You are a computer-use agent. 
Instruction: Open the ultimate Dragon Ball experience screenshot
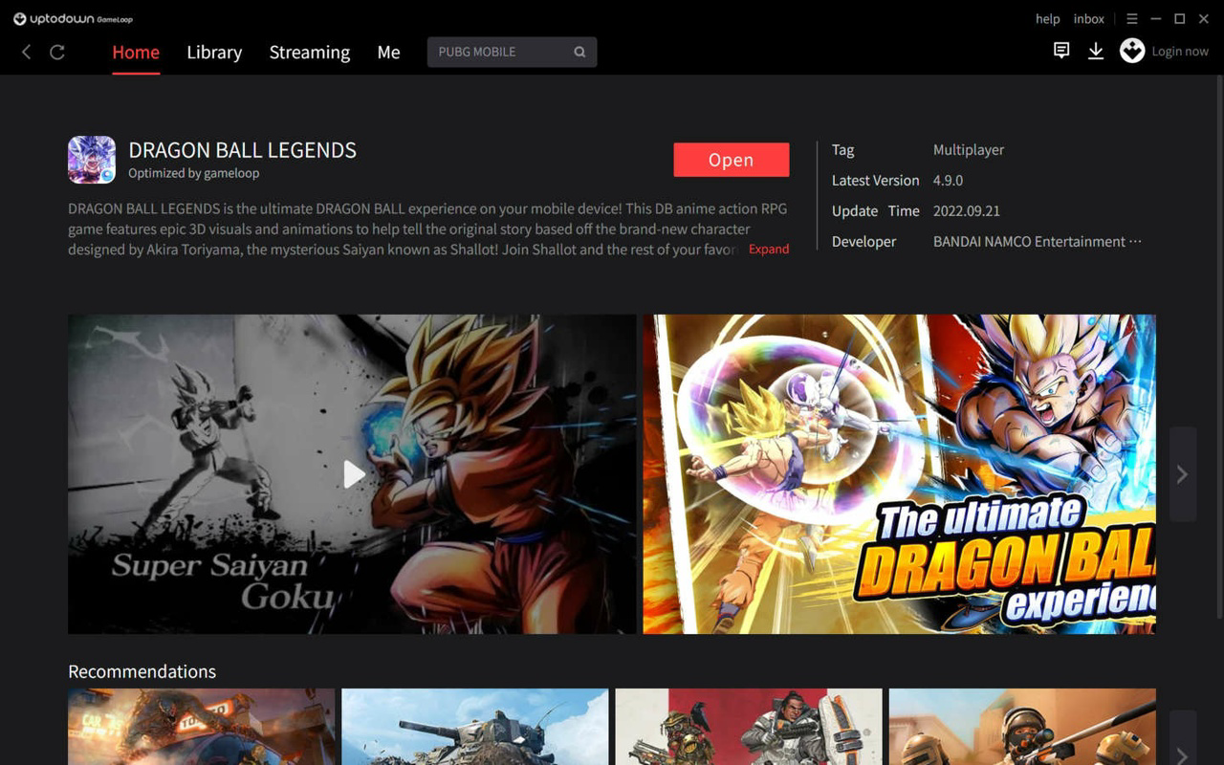click(x=899, y=474)
